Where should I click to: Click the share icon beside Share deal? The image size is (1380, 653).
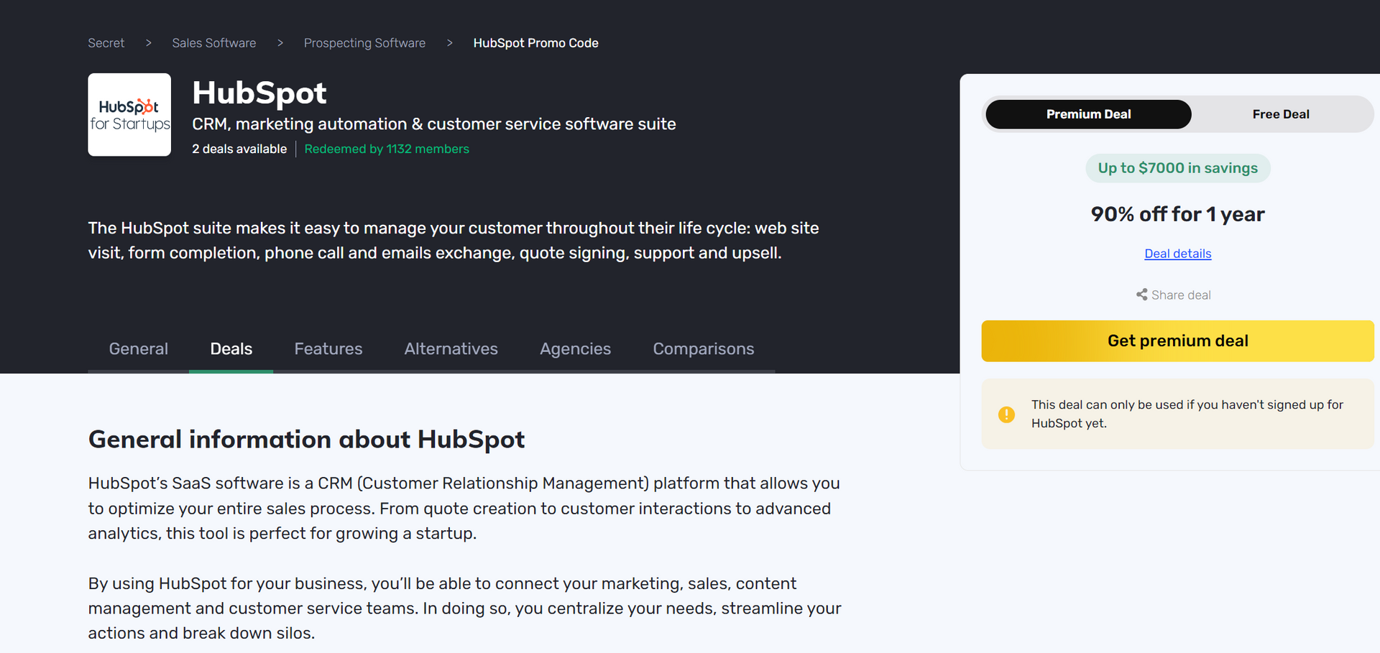pyautogui.click(x=1141, y=295)
